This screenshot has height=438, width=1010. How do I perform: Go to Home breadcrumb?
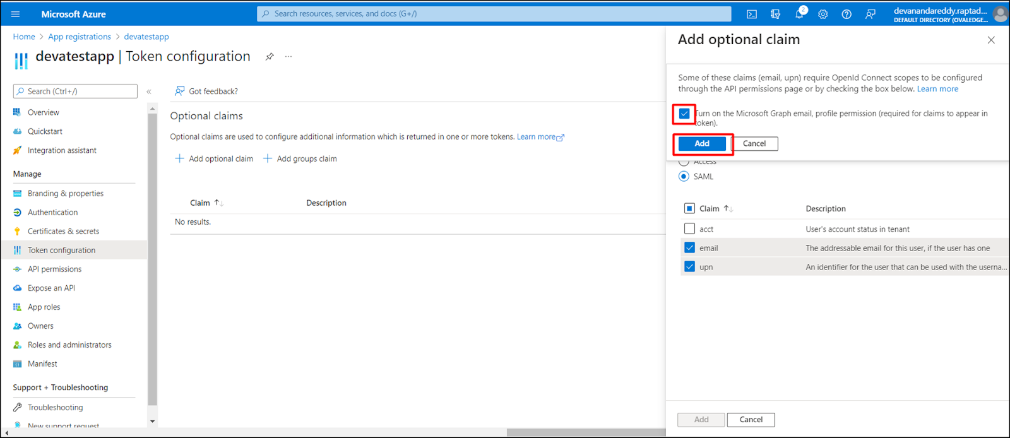pyautogui.click(x=24, y=37)
